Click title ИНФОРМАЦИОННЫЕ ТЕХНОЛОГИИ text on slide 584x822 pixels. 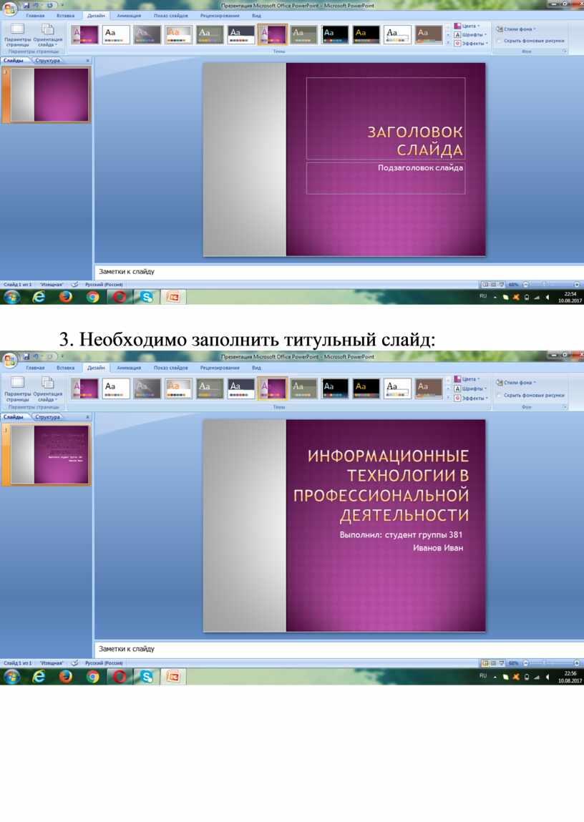pyautogui.click(x=380, y=486)
